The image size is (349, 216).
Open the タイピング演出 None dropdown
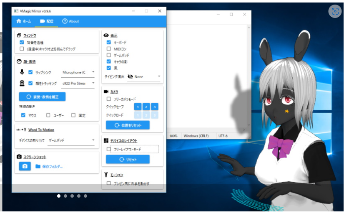click(144, 77)
